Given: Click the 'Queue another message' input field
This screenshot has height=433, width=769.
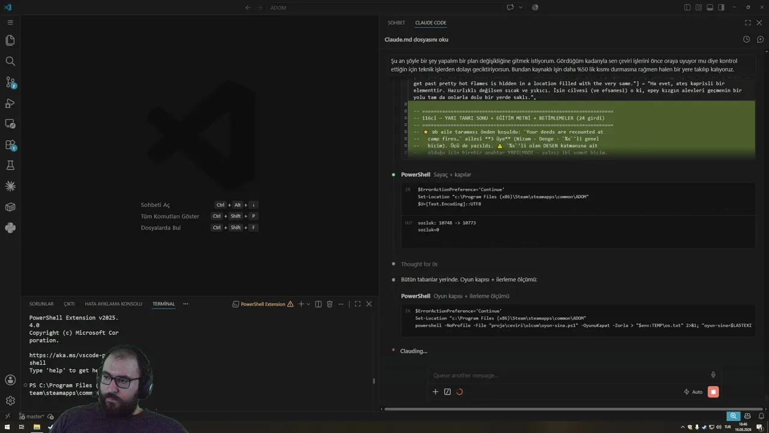Looking at the screenshot, I should pos(571,375).
